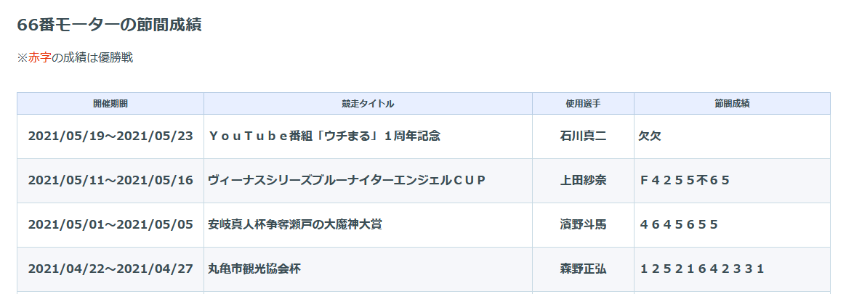
Task: Open race title YouTube番組「ウチまる」1周年記念
Action: click(324, 136)
